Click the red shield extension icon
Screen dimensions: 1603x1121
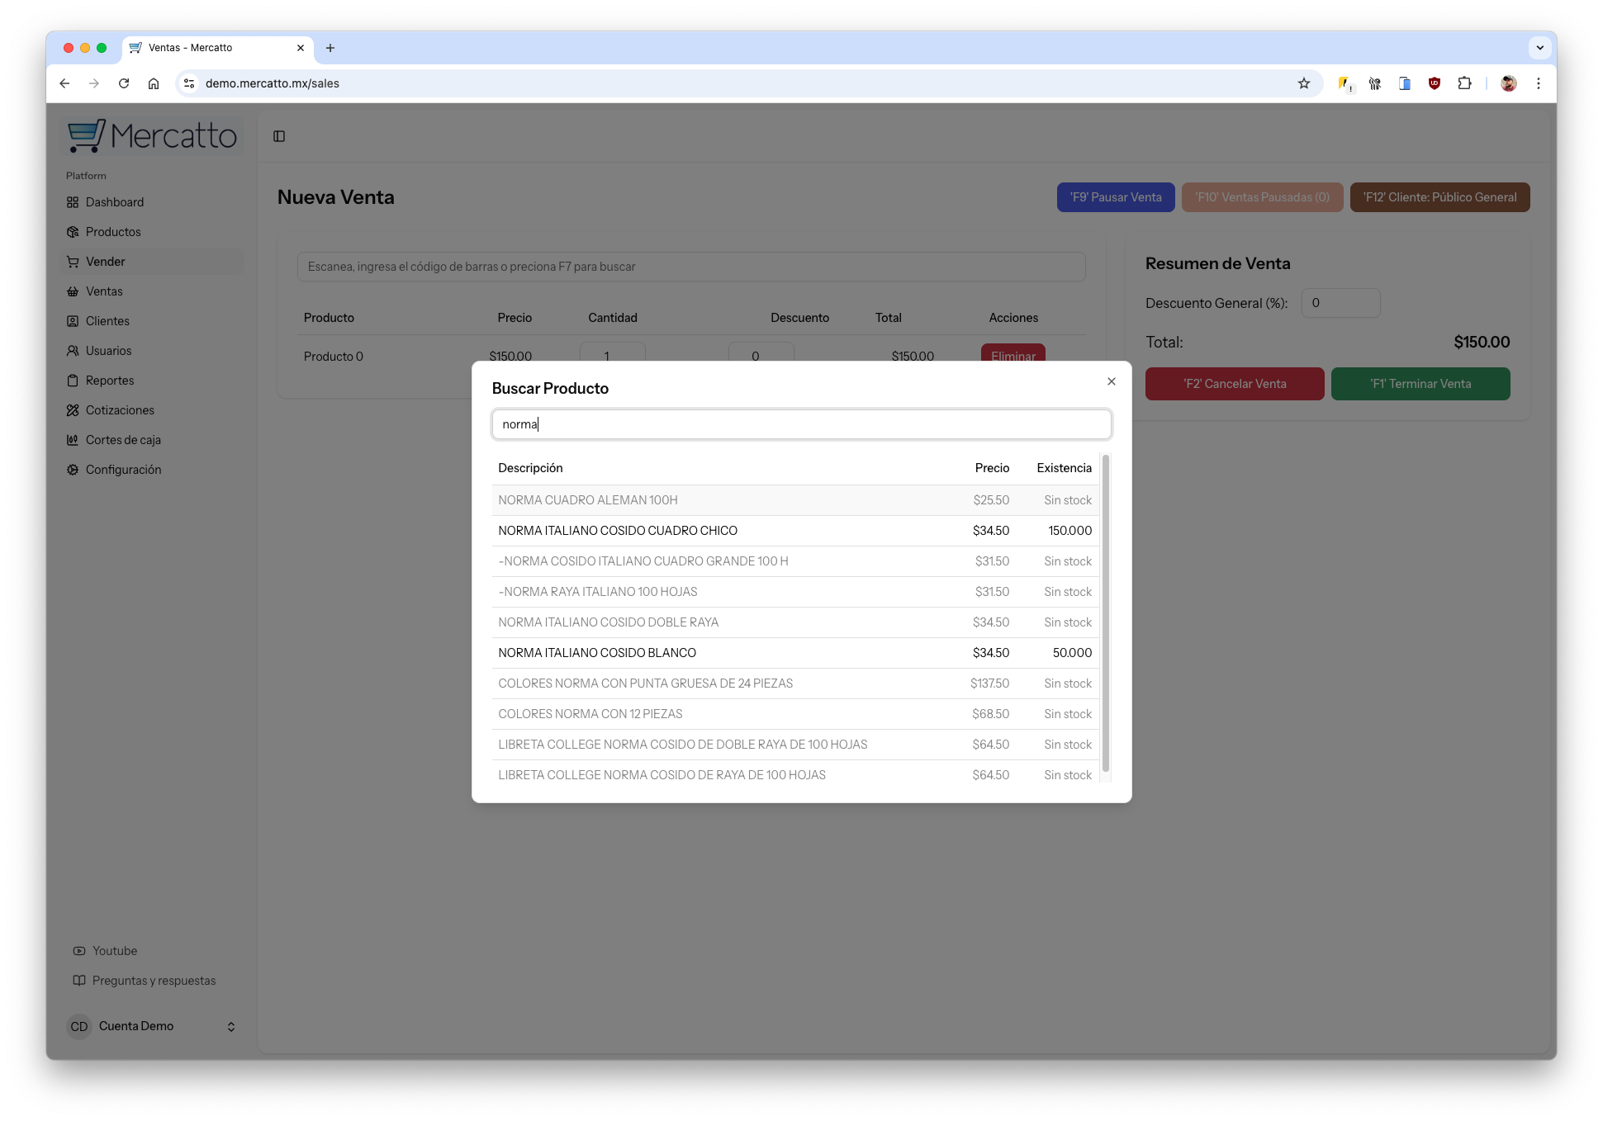coord(1435,83)
